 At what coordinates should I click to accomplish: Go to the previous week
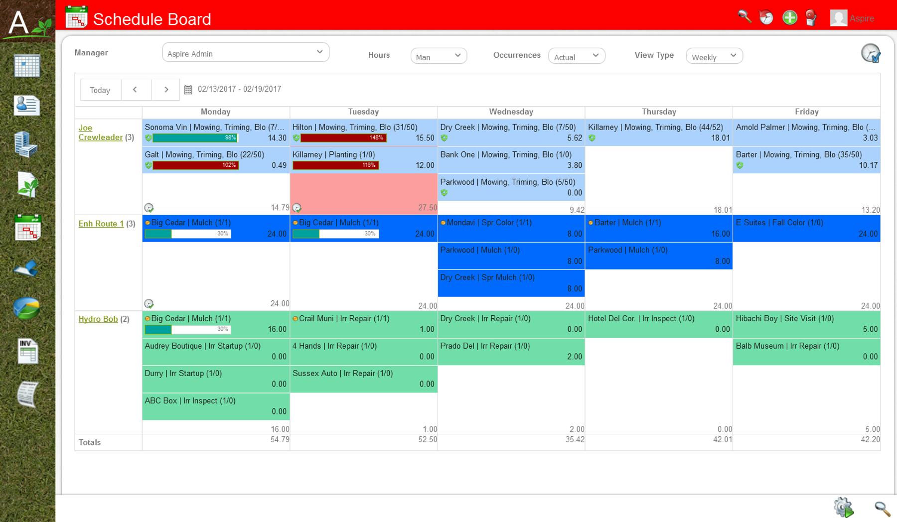(x=135, y=90)
